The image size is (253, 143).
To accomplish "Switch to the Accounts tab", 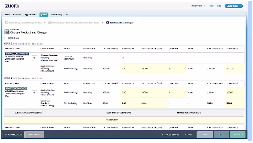I will pos(17,15).
